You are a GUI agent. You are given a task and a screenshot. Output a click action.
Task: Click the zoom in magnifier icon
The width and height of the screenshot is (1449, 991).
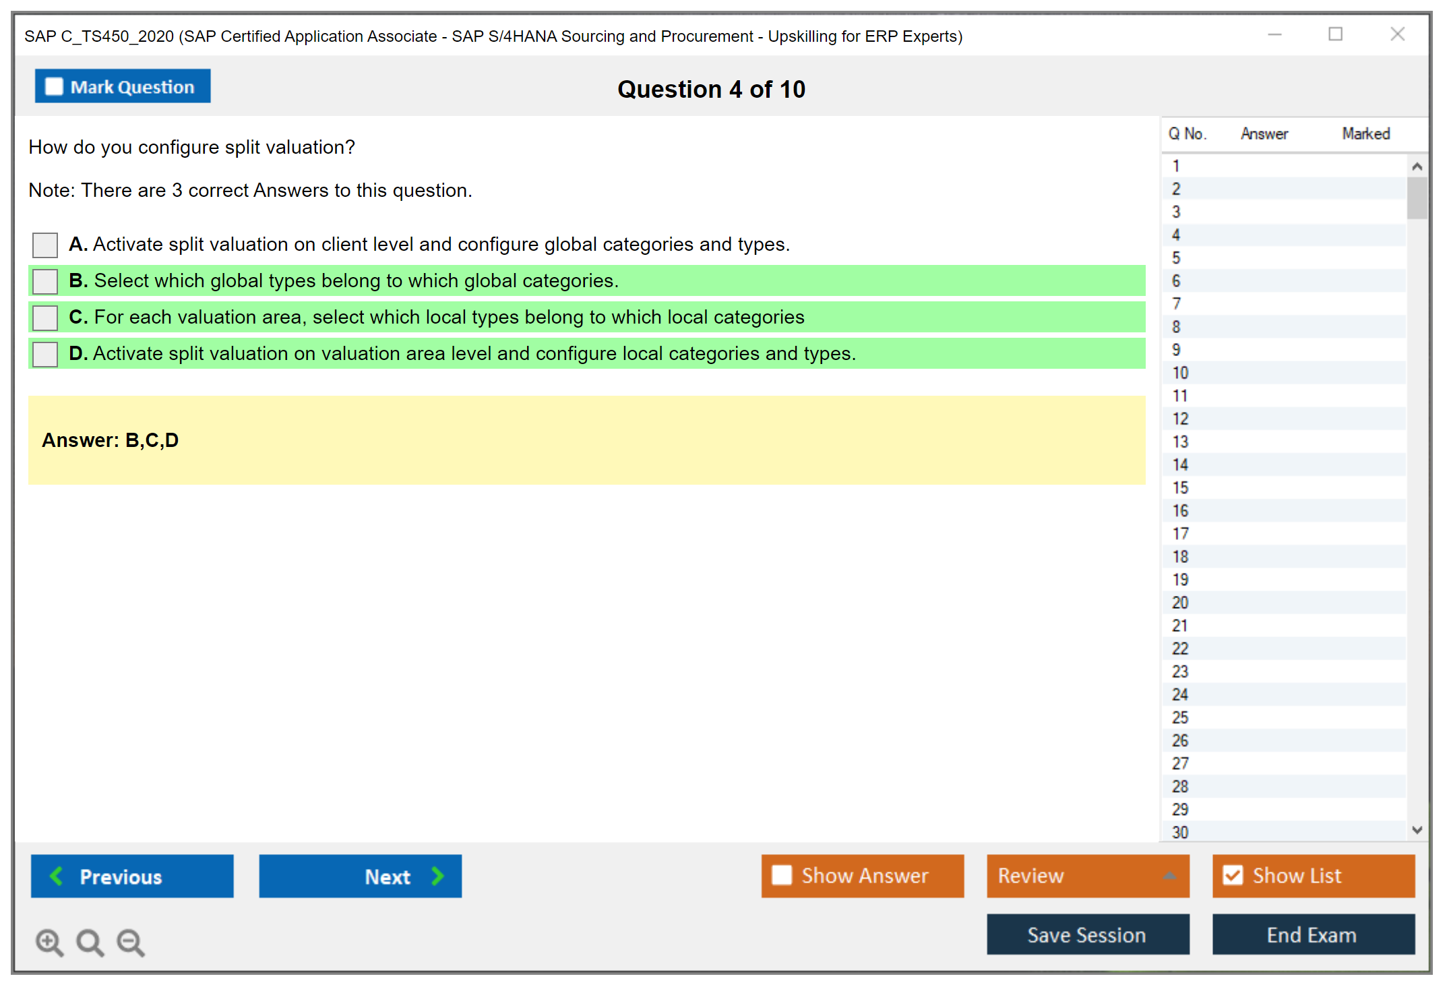tap(49, 941)
